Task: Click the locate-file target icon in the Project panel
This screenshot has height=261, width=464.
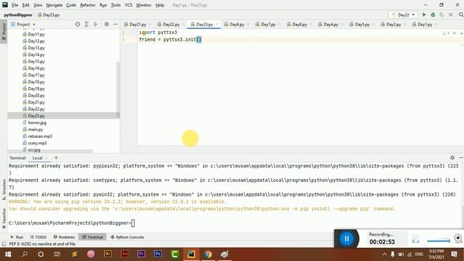Action: point(78,24)
